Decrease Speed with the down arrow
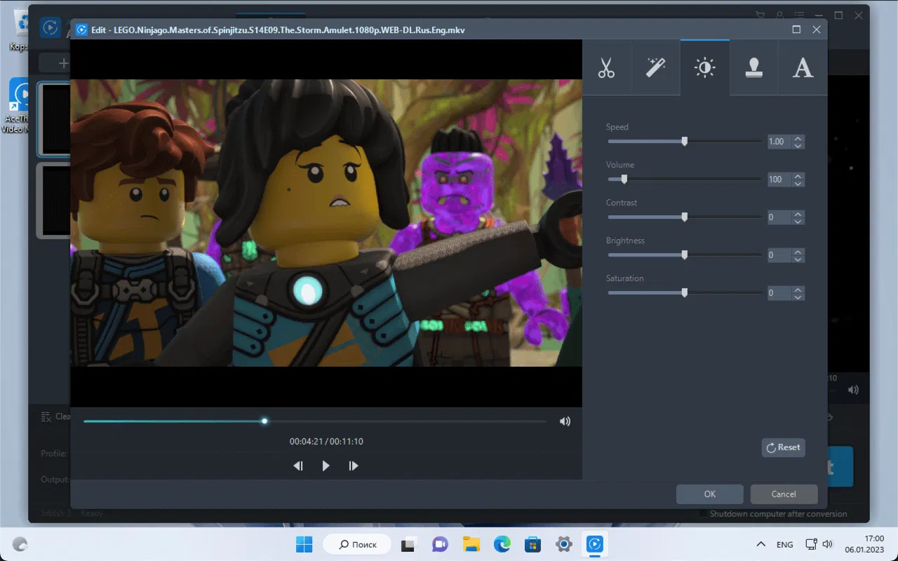The image size is (898, 561). (798, 145)
